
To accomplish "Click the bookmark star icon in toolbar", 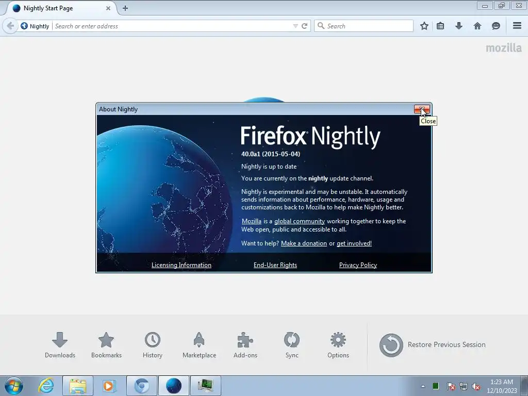I will pyautogui.click(x=424, y=26).
